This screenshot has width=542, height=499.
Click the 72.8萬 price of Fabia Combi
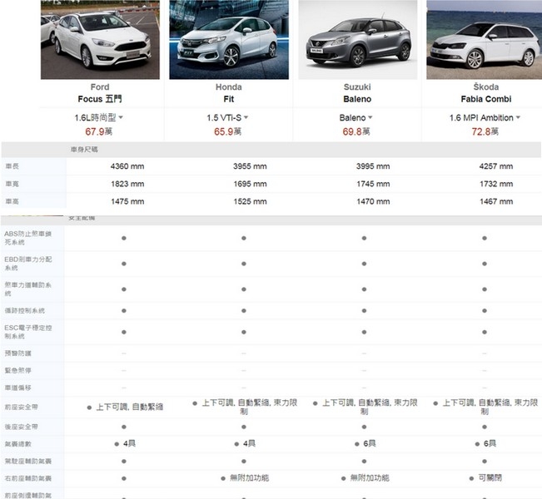click(485, 131)
